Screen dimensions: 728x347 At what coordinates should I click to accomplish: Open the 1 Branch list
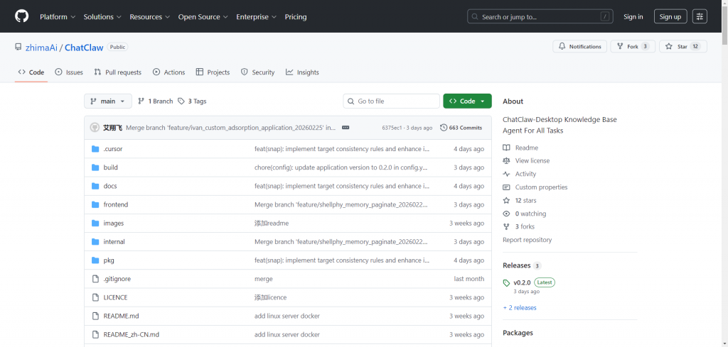pos(155,101)
